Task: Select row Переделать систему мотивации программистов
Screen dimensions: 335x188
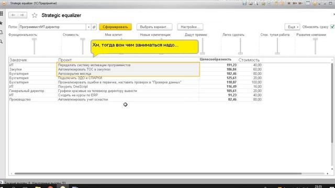Action: (x=136, y=65)
